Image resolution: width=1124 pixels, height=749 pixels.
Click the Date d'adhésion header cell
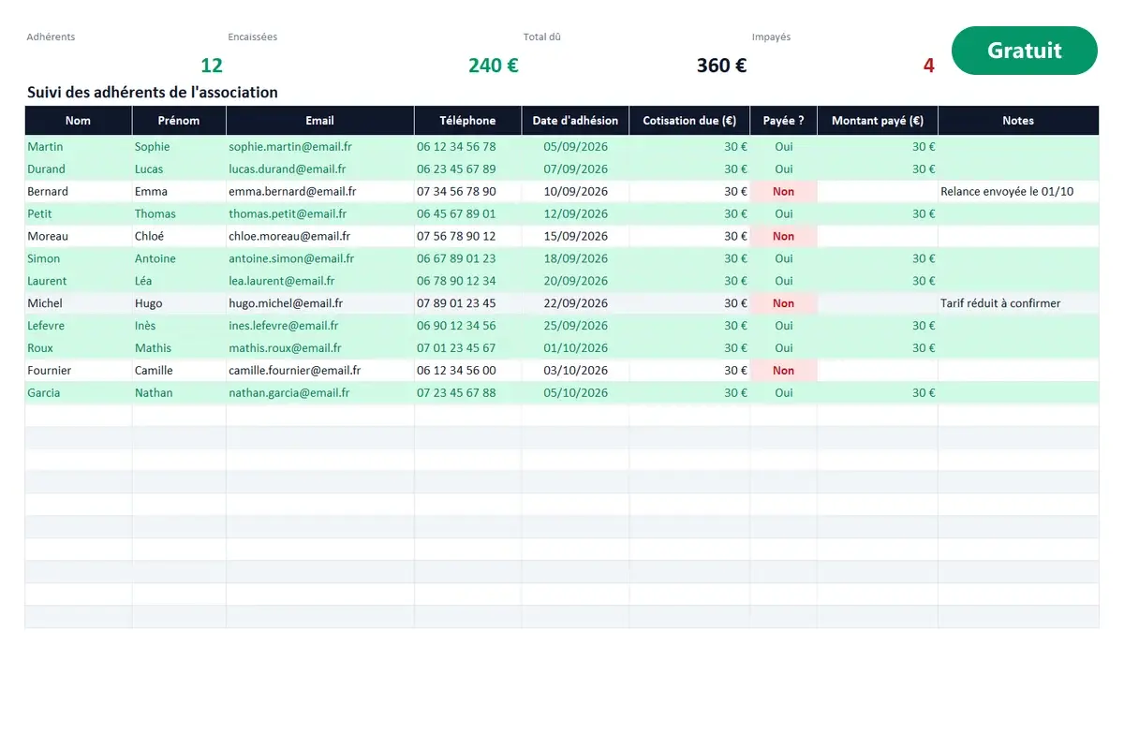[x=575, y=121]
